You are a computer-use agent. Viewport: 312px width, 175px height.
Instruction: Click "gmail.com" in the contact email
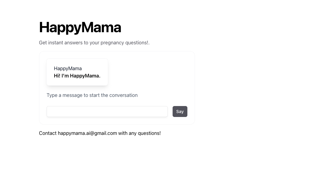click(105, 133)
